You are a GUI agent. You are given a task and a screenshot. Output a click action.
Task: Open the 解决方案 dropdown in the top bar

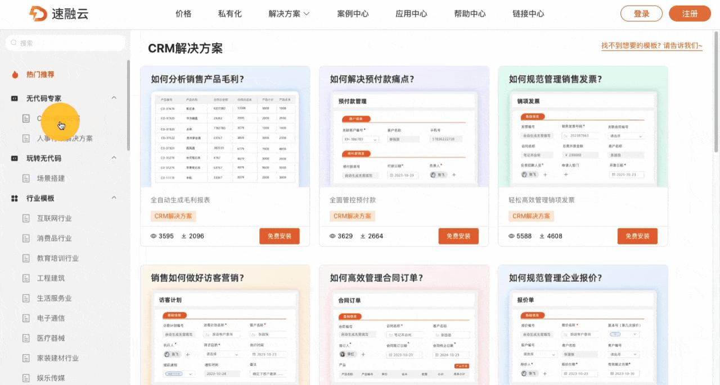[x=289, y=14]
